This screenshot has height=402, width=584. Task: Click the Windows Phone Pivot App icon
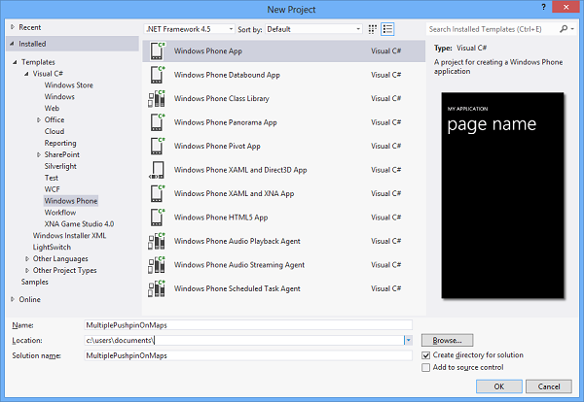(157, 146)
